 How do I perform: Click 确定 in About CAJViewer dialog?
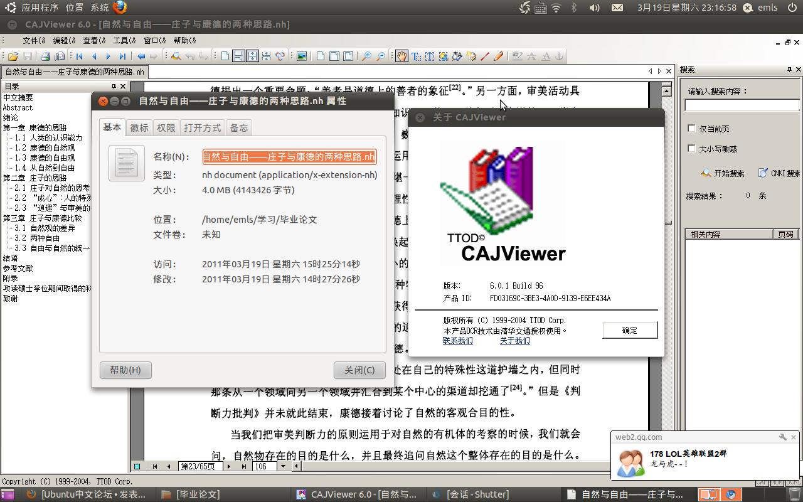630,330
